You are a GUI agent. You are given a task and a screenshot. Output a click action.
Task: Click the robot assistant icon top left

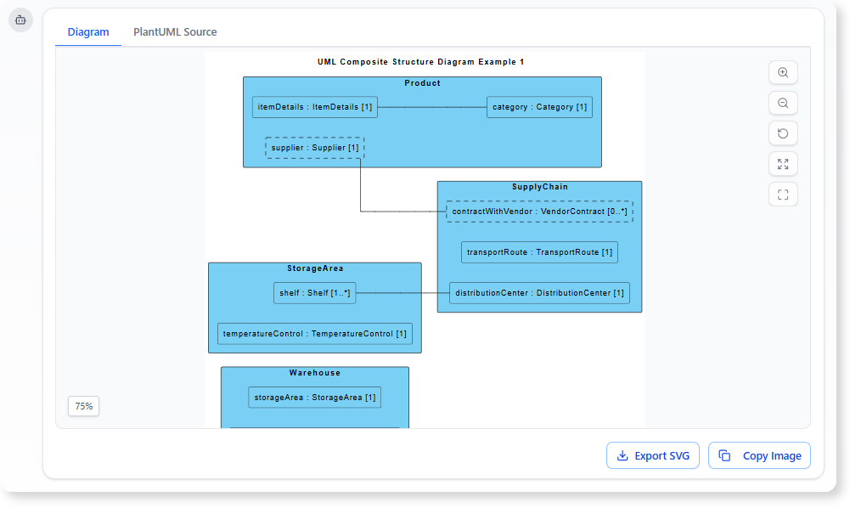click(20, 20)
